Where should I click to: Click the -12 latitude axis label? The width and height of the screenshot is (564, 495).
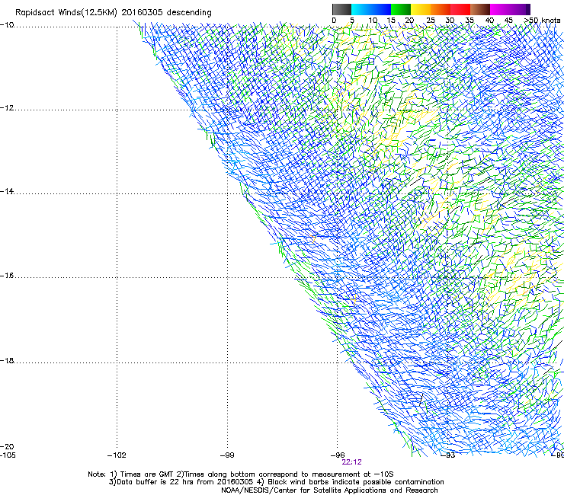coord(7,107)
